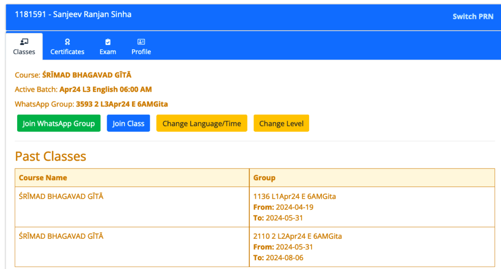The image size is (501, 269).
Task: Click the Past Classes heading
Action: 50,156
